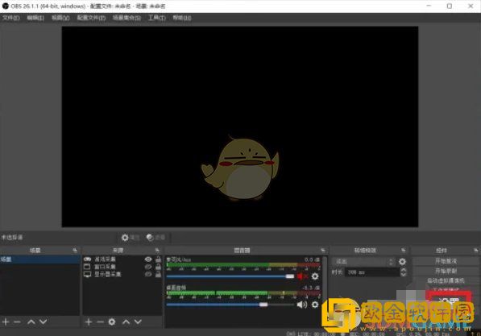Click 开始录制 to start recording

coord(446,271)
